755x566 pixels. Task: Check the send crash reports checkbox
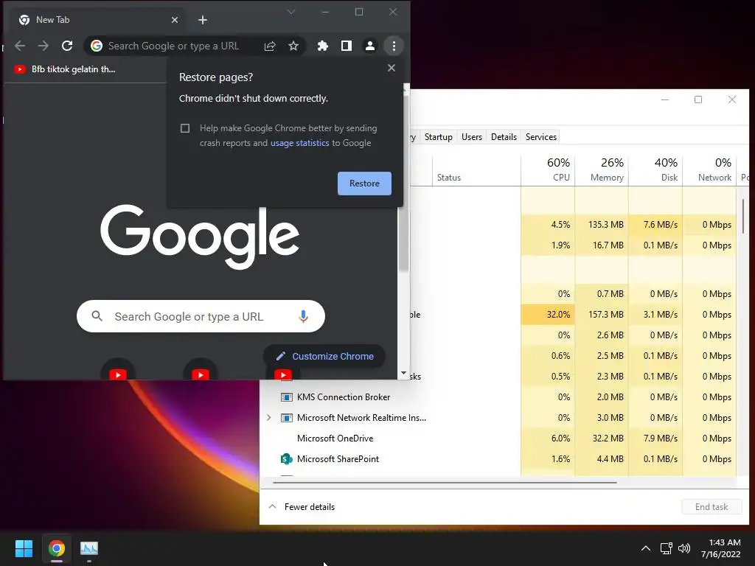(x=185, y=128)
